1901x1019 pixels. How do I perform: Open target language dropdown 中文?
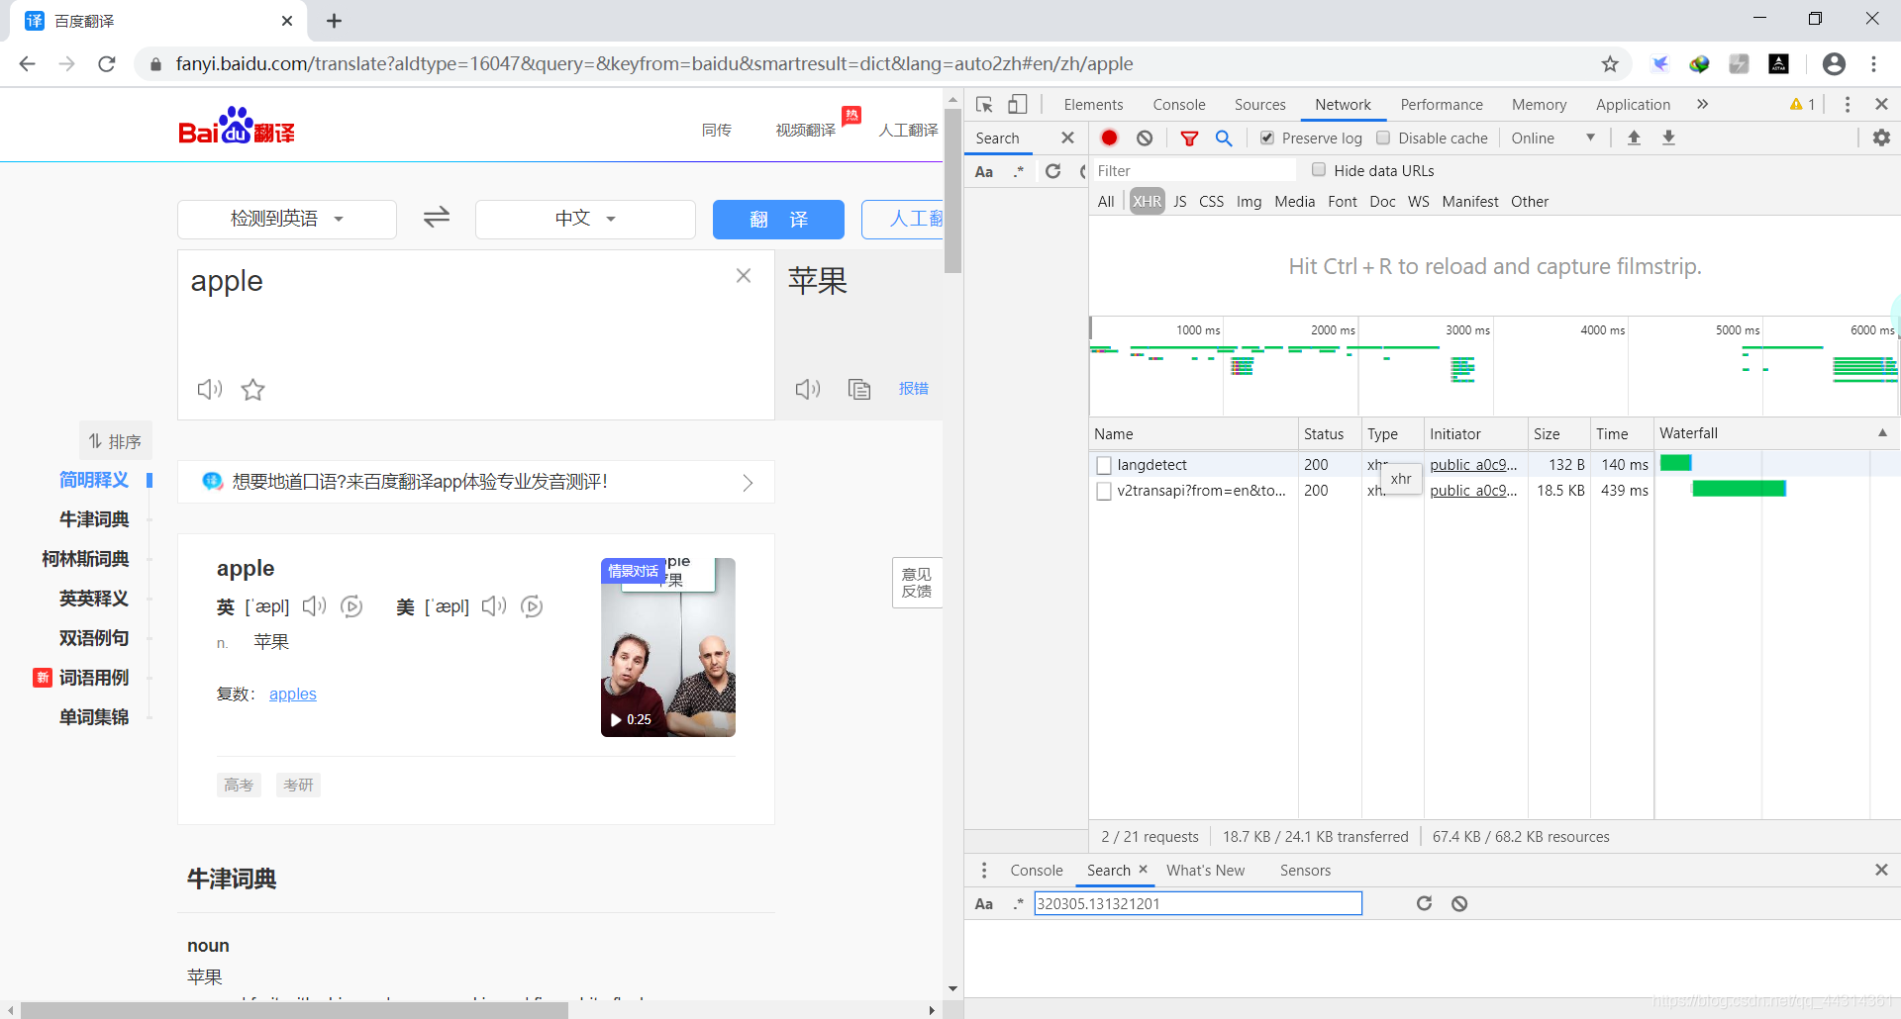coord(585,219)
